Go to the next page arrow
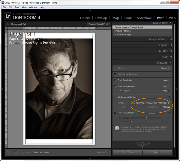 [22, 152]
